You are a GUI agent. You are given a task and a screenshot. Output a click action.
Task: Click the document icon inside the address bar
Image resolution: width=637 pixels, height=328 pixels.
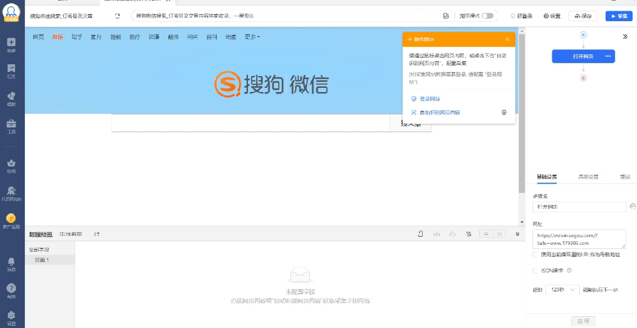pyautogui.click(x=446, y=16)
